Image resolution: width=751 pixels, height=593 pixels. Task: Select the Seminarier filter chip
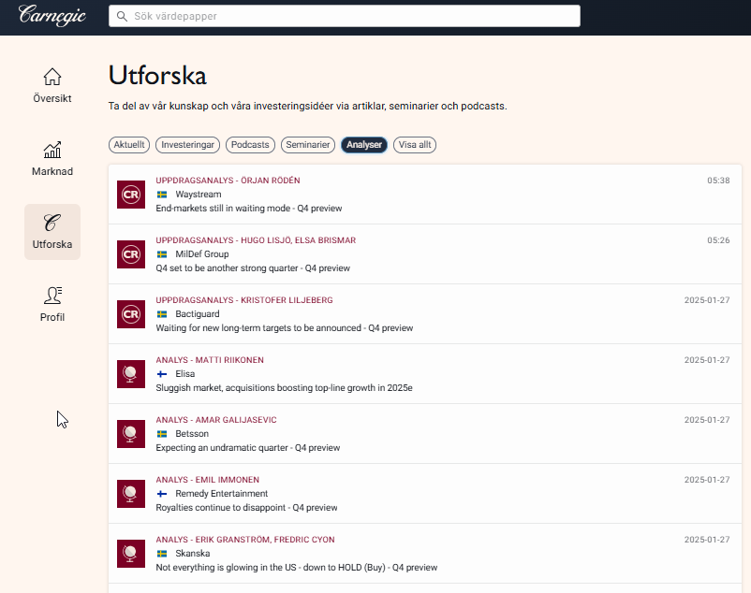pos(308,145)
